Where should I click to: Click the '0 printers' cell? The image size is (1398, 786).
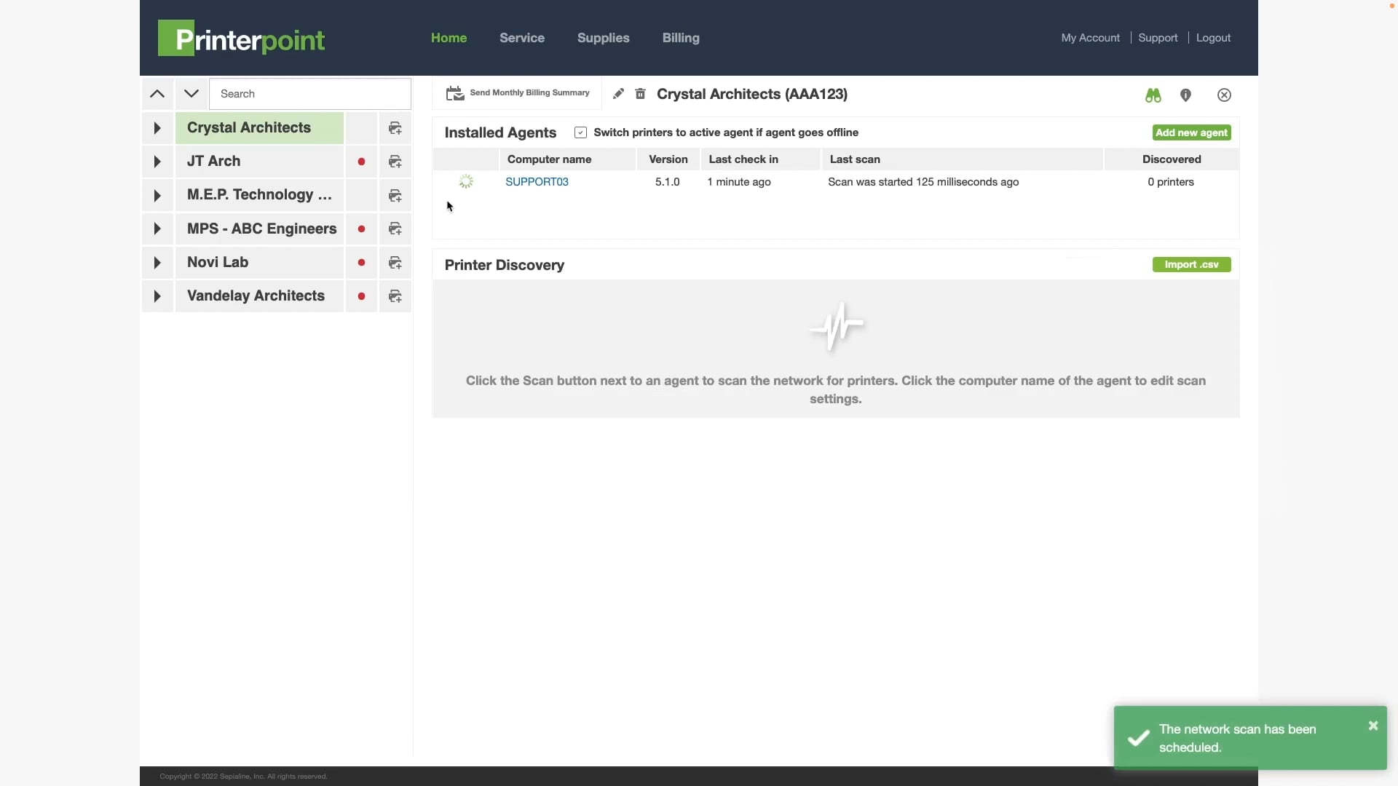pyautogui.click(x=1171, y=182)
